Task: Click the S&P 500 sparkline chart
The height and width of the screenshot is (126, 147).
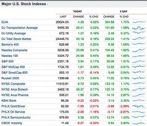Action: 139,61
